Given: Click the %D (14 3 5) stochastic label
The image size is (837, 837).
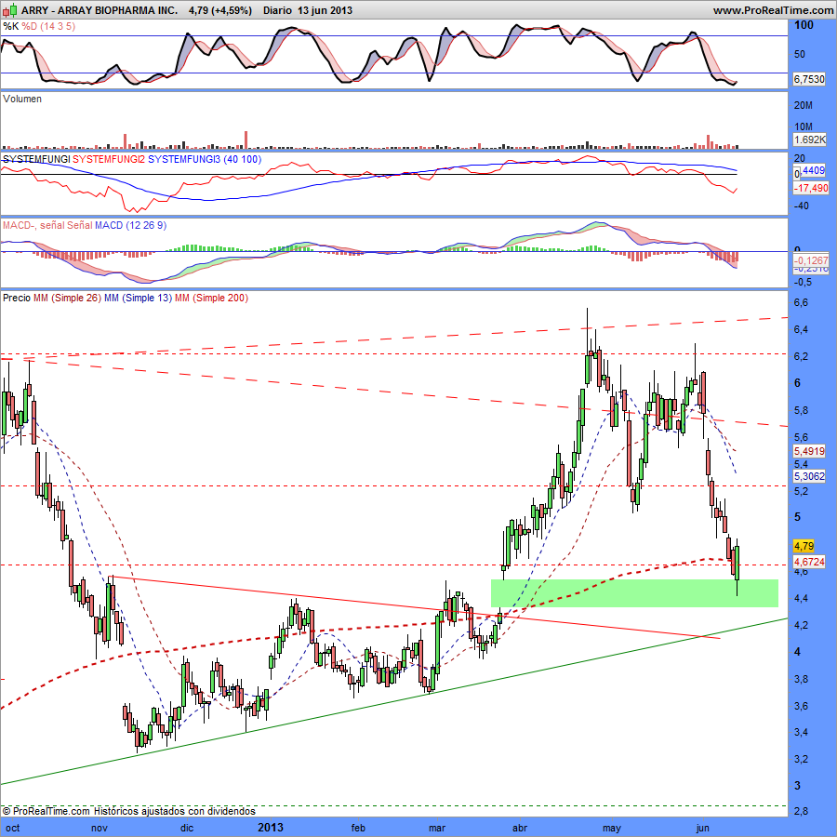Looking at the screenshot, I should pyautogui.click(x=48, y=26).
